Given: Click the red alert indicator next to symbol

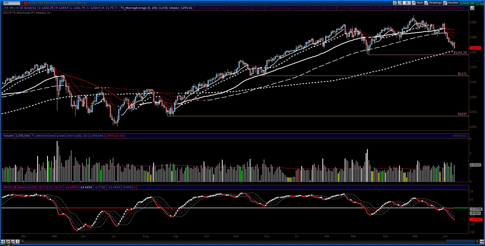Looking at the screenshot, I should pos(26,3).
